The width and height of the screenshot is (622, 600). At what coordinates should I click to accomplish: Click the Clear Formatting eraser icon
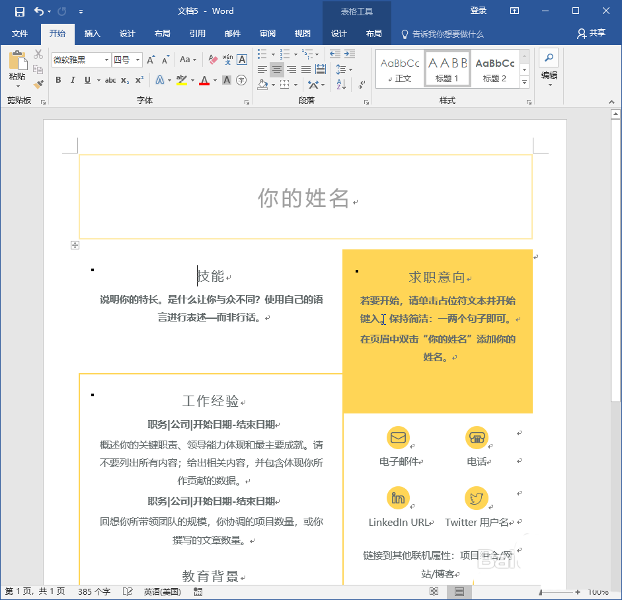click(213, 60)
